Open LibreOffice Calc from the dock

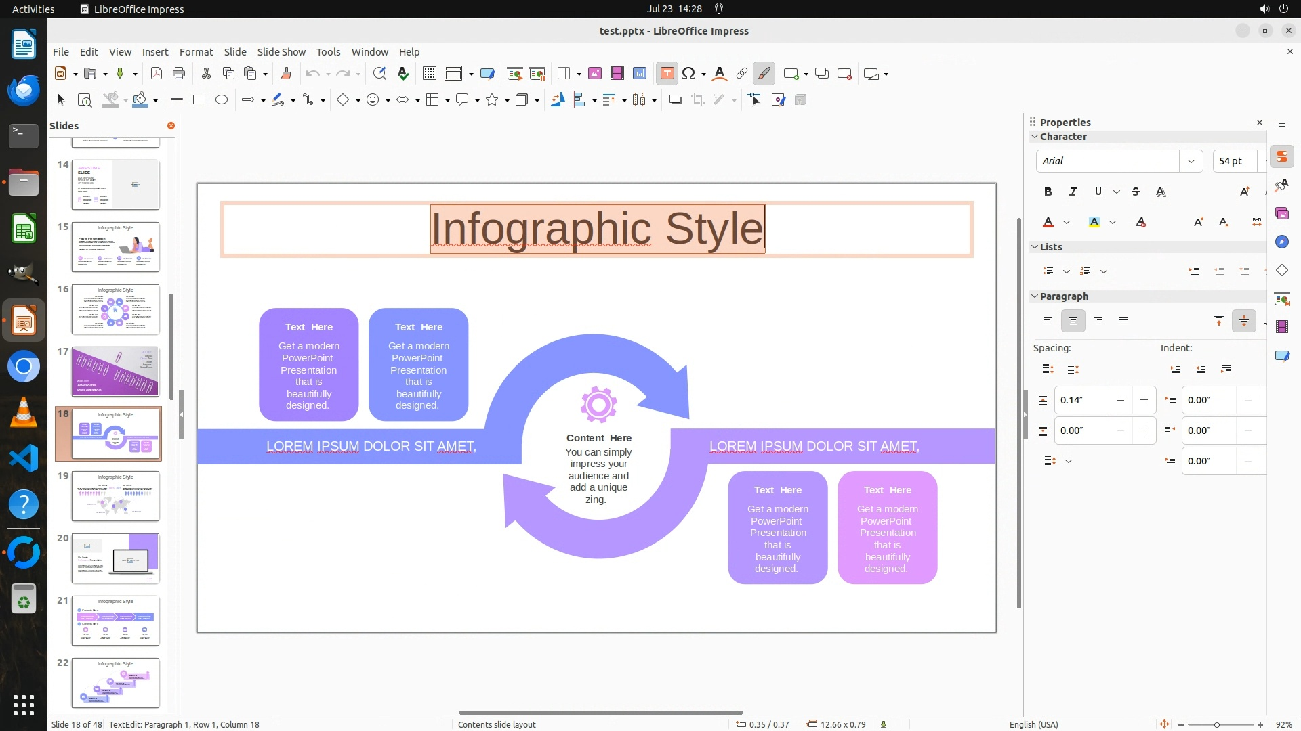(x=24, y=229)
